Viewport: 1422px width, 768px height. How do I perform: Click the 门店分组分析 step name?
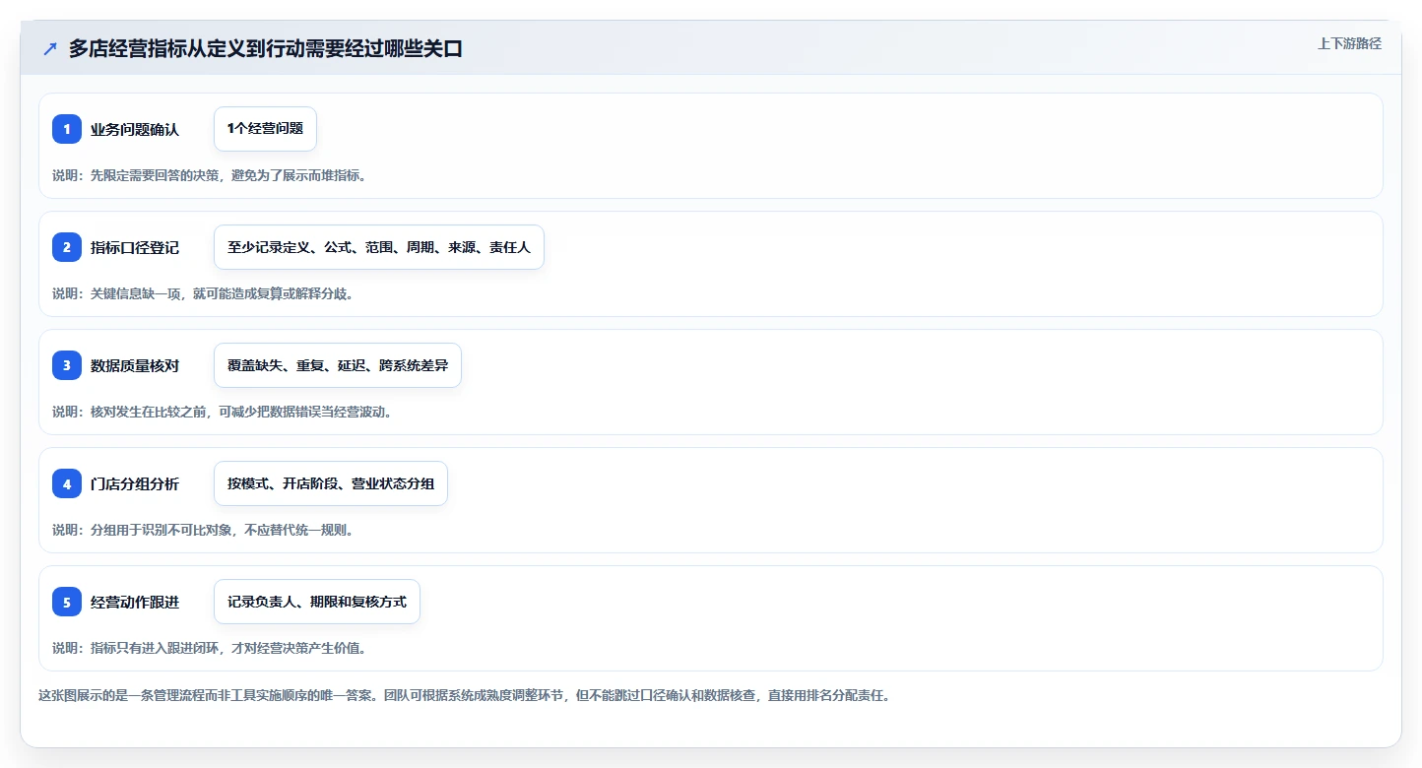135,483
